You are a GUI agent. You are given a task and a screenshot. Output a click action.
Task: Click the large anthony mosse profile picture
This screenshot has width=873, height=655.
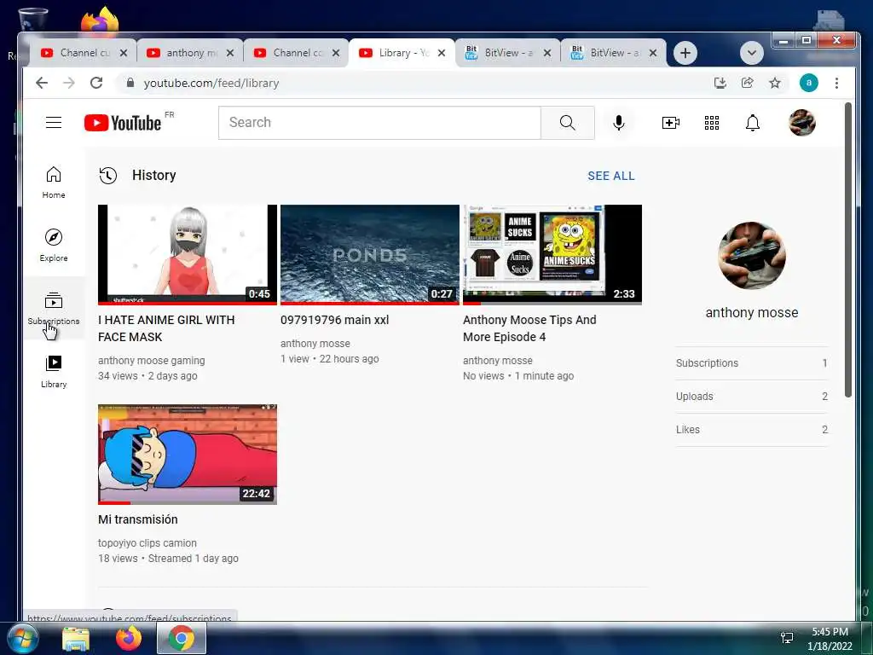pyautogui.click(x=752, y=255)
